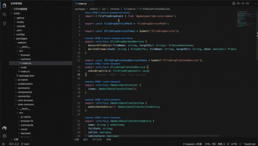The height and width of the screenshot is (146, 258).
Task: Click the code lens above IWebkitDataTransferItemEntry
Action: [x=103, y=117]
